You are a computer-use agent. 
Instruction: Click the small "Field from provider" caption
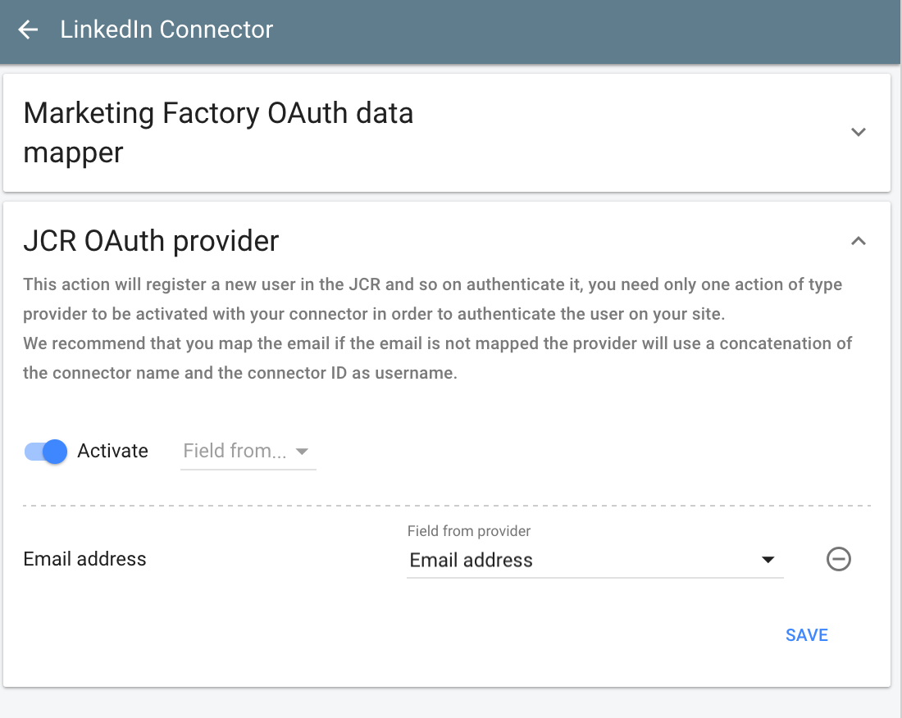(468, 531)
